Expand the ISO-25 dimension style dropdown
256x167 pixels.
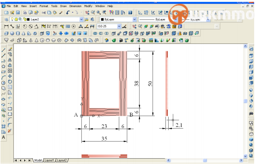coord(119,26)
